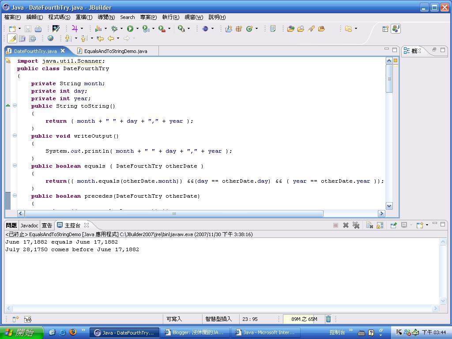
Task: Collapse the equals() method fold marker
Action: click(x=15, y=166)
